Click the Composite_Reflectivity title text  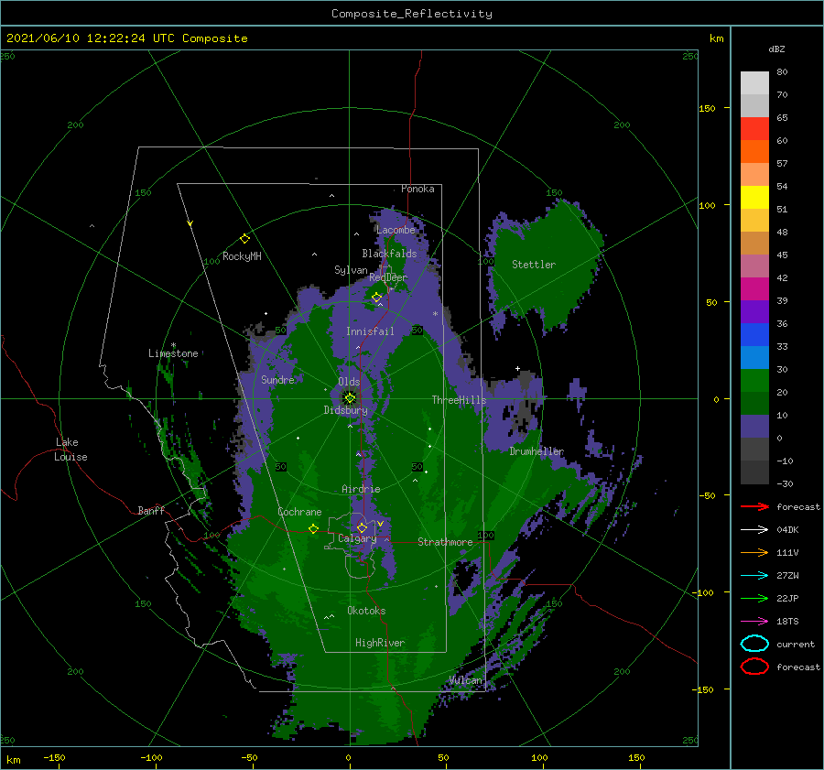412,14
